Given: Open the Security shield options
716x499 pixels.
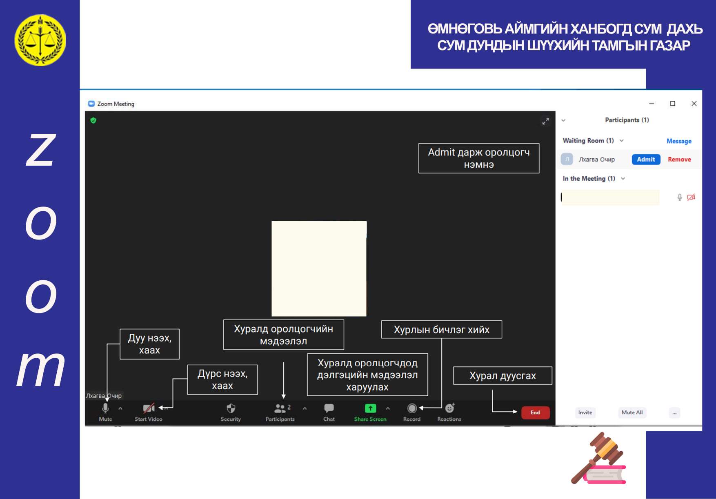Looking at the screenshot, I should click(x=231, y=408).
